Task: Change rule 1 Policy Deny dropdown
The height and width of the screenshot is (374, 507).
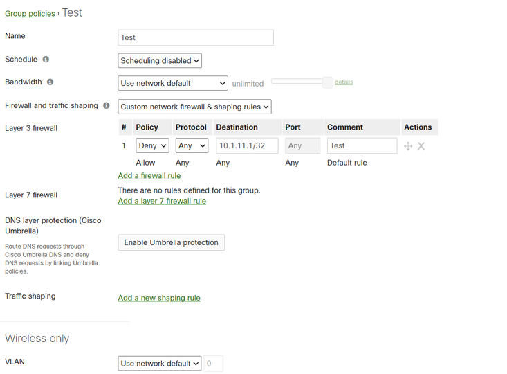Action: click(x=153, y=146)
